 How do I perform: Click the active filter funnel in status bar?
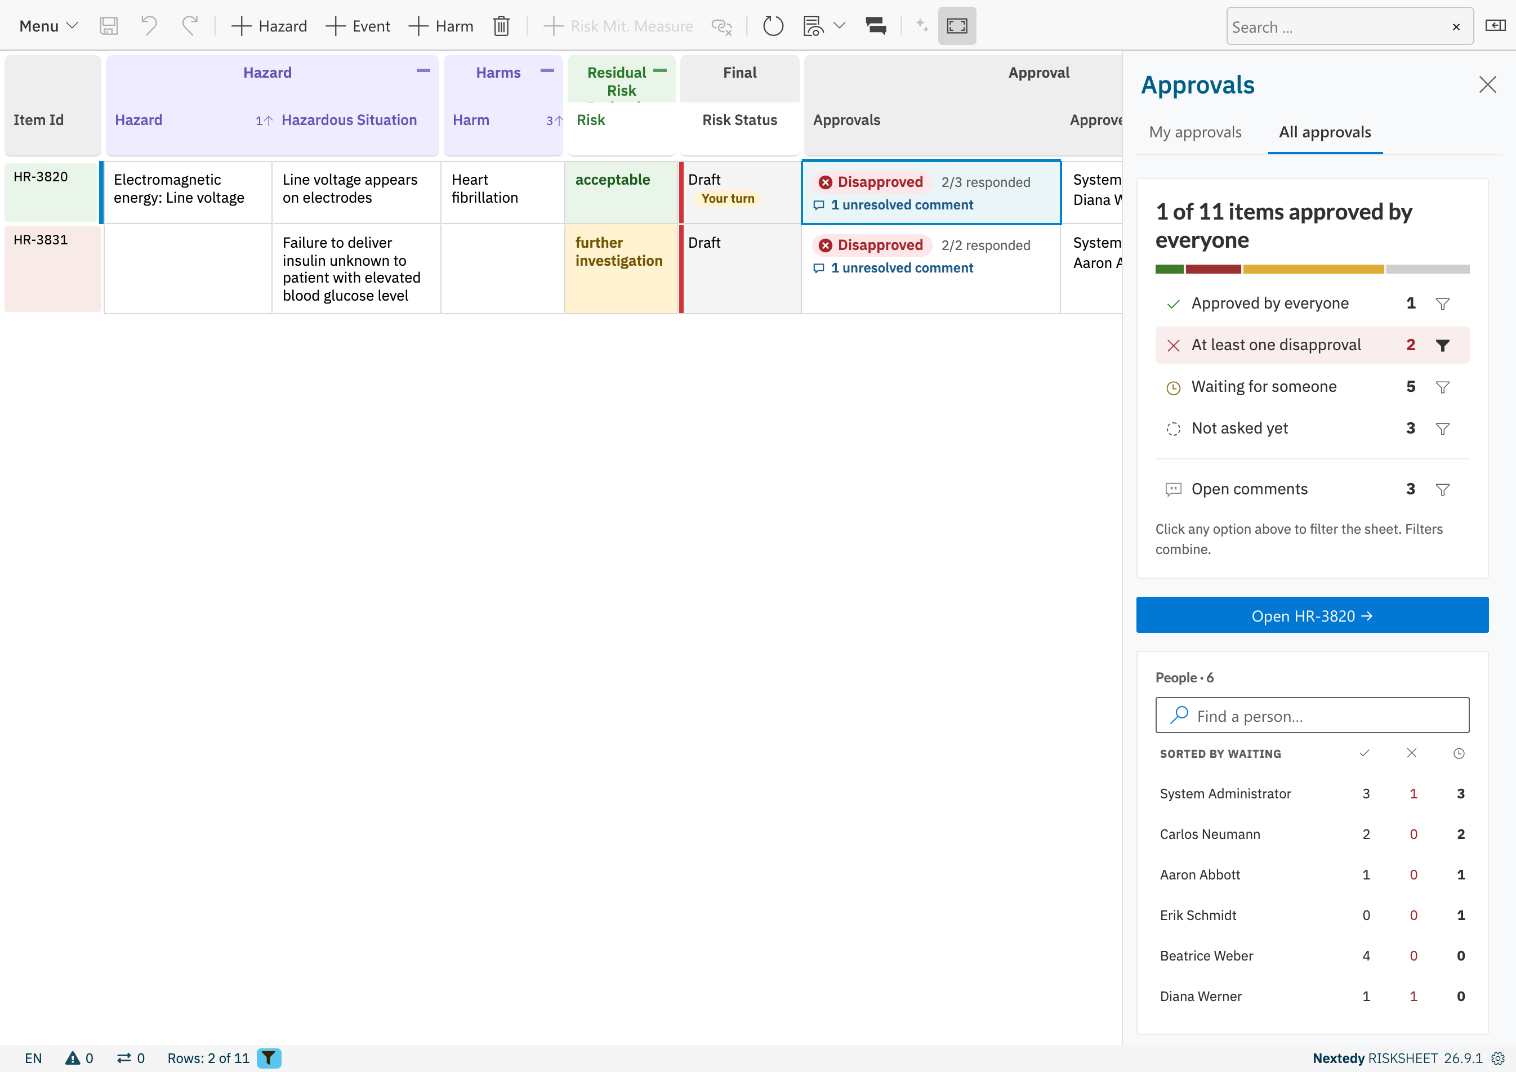[269, 1058]
